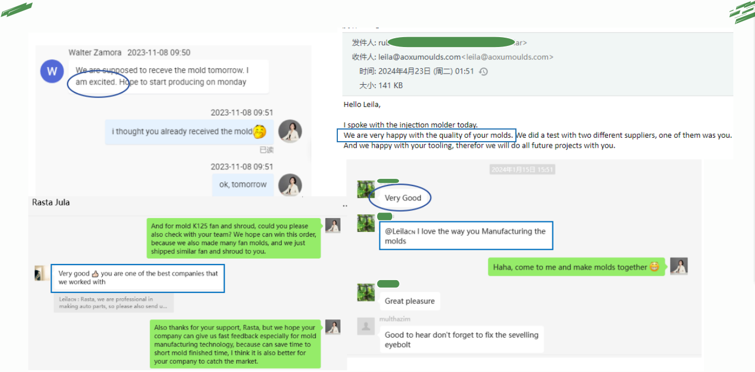The image size is (755, 372).
Task: Click the @Leila mention in the group chat
Action: pos(400,231)
